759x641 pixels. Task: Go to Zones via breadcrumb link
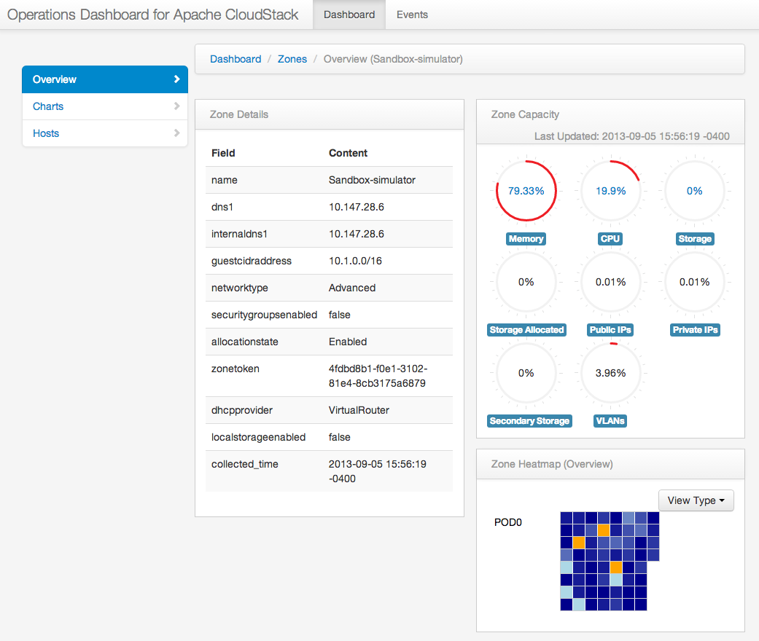292,59
